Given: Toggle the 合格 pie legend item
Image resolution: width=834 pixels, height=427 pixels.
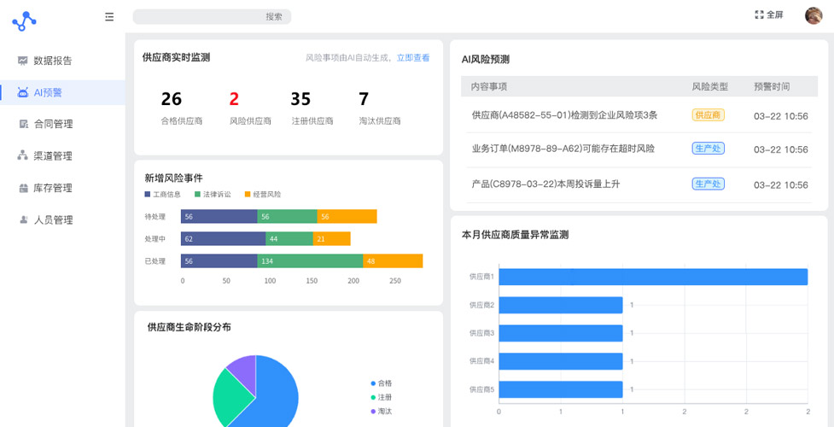Looking at the screenshot, I should click(382, 383).
